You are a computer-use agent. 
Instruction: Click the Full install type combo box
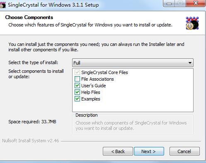click(x=133, y=63)
